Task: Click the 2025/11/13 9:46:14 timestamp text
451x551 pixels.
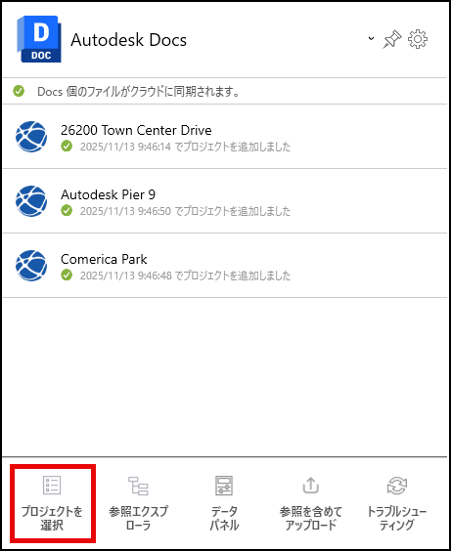Action: click(125, 147)
